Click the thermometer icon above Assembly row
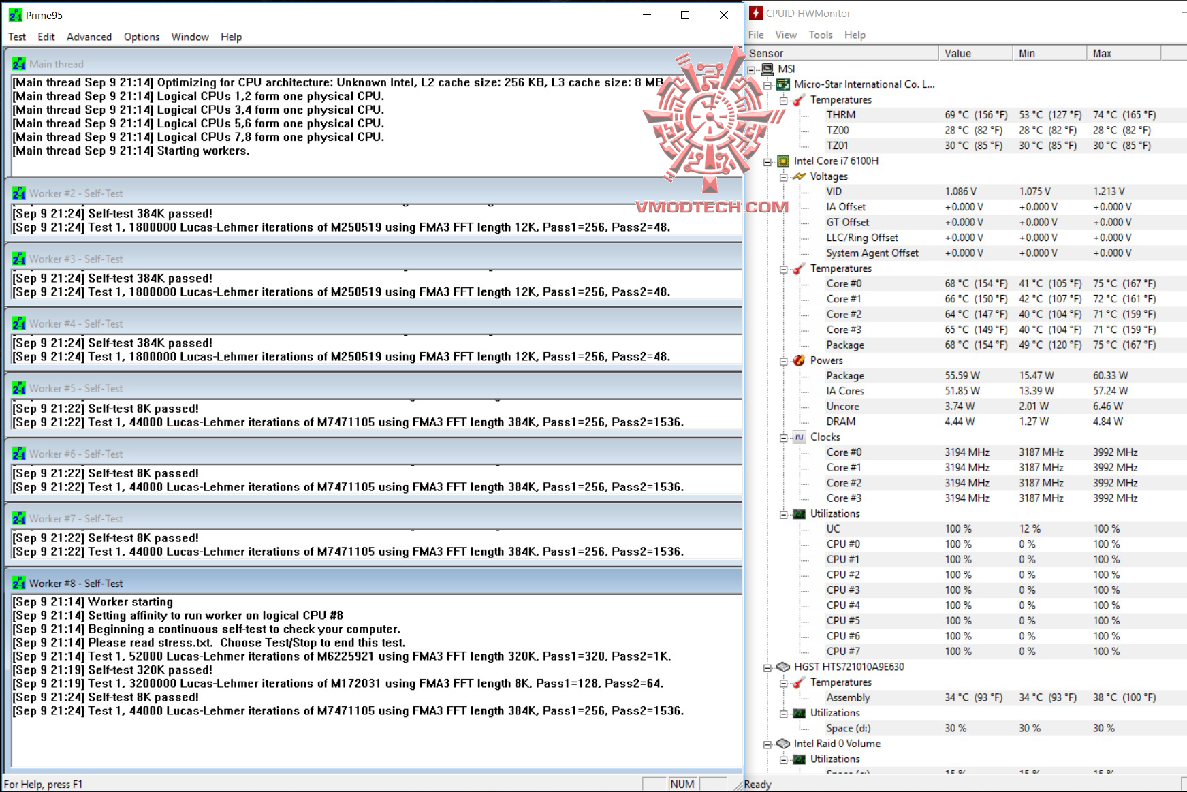Viewport: 1187px width, 792px height. (x=800, y=682)
